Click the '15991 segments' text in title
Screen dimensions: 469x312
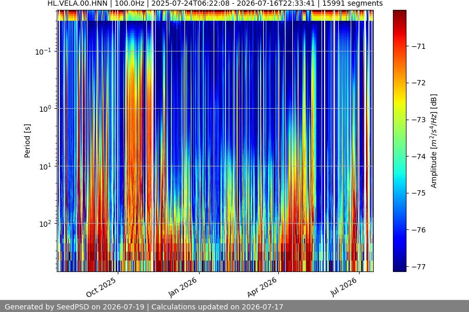click(352, 4)
